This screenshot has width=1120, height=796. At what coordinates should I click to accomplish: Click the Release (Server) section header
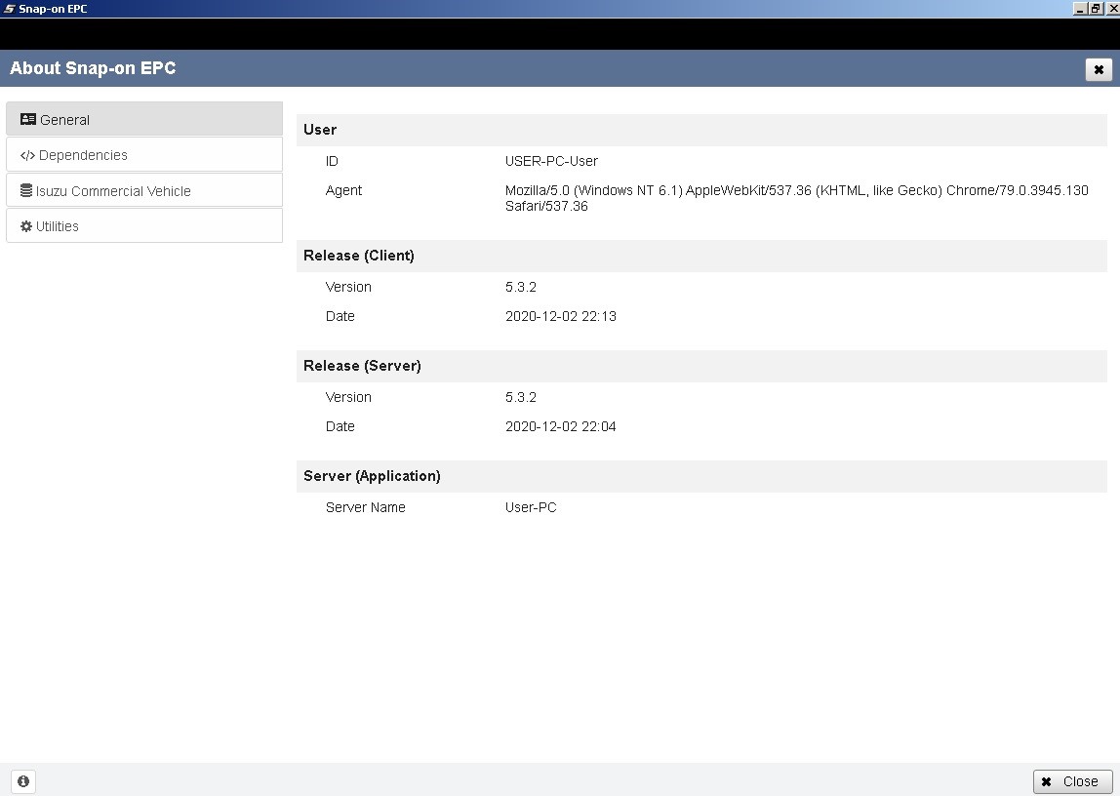click(x=701, y=366)
